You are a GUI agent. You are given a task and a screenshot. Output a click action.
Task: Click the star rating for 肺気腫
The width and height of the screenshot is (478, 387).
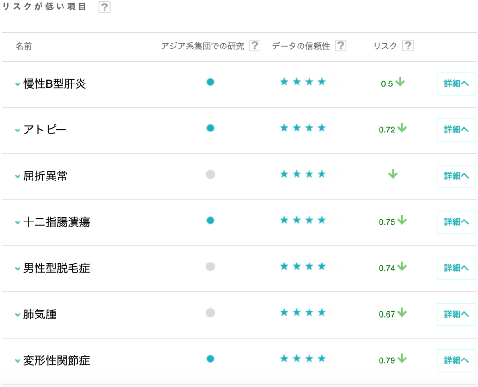pyautogui.click(x=303, y=313)
